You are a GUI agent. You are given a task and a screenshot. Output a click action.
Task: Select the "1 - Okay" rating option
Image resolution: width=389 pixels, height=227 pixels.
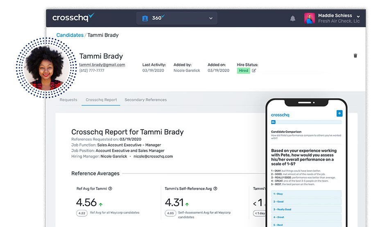point(306,194)
